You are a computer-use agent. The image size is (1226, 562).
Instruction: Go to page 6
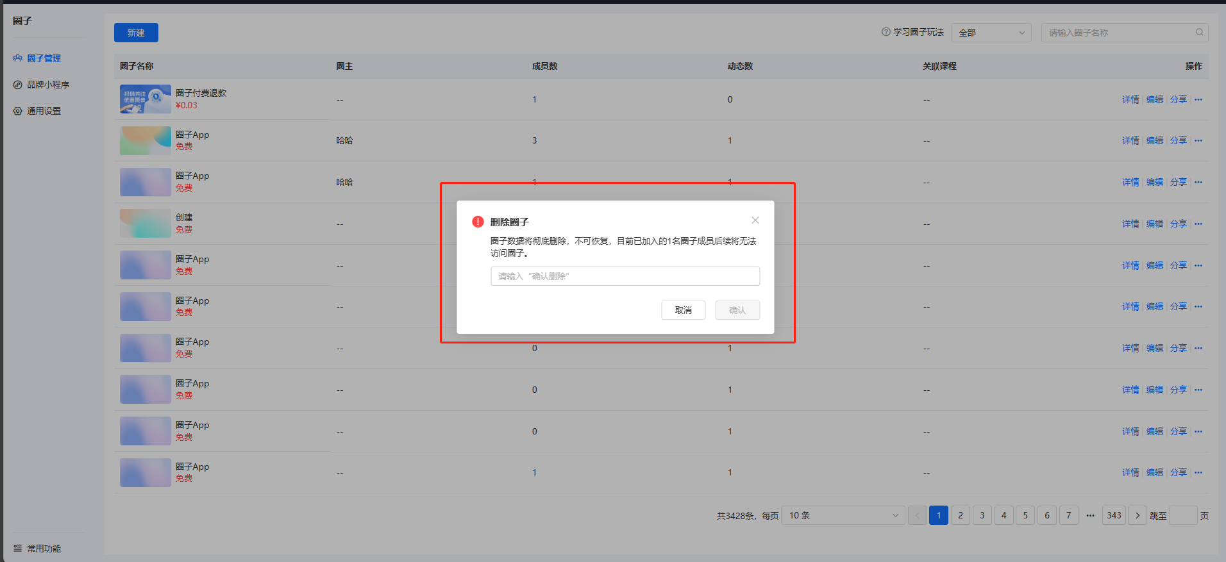1047,515
